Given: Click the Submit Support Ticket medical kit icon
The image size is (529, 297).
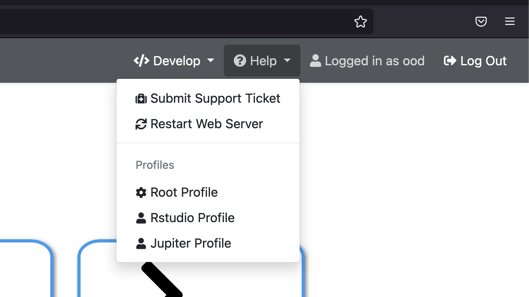Looking at the screenshot, I should (x=141, y=99).
